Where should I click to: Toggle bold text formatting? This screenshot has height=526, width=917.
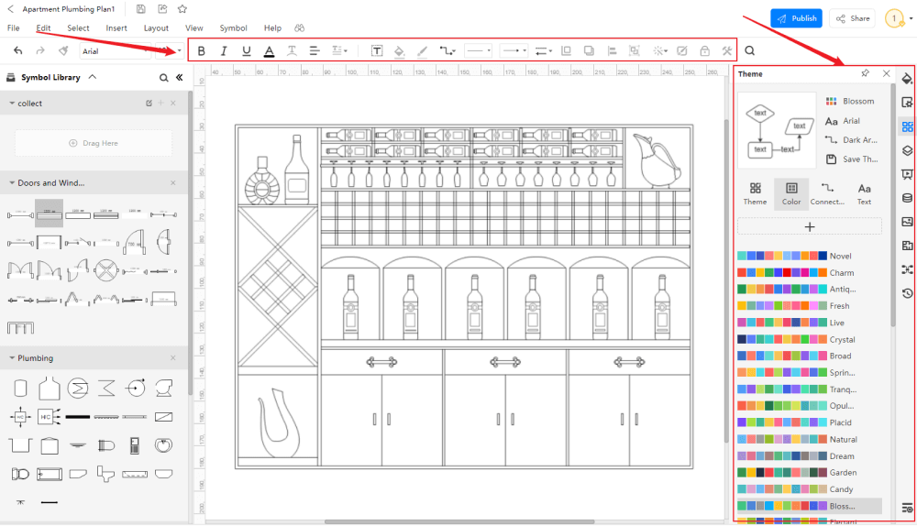202,51
